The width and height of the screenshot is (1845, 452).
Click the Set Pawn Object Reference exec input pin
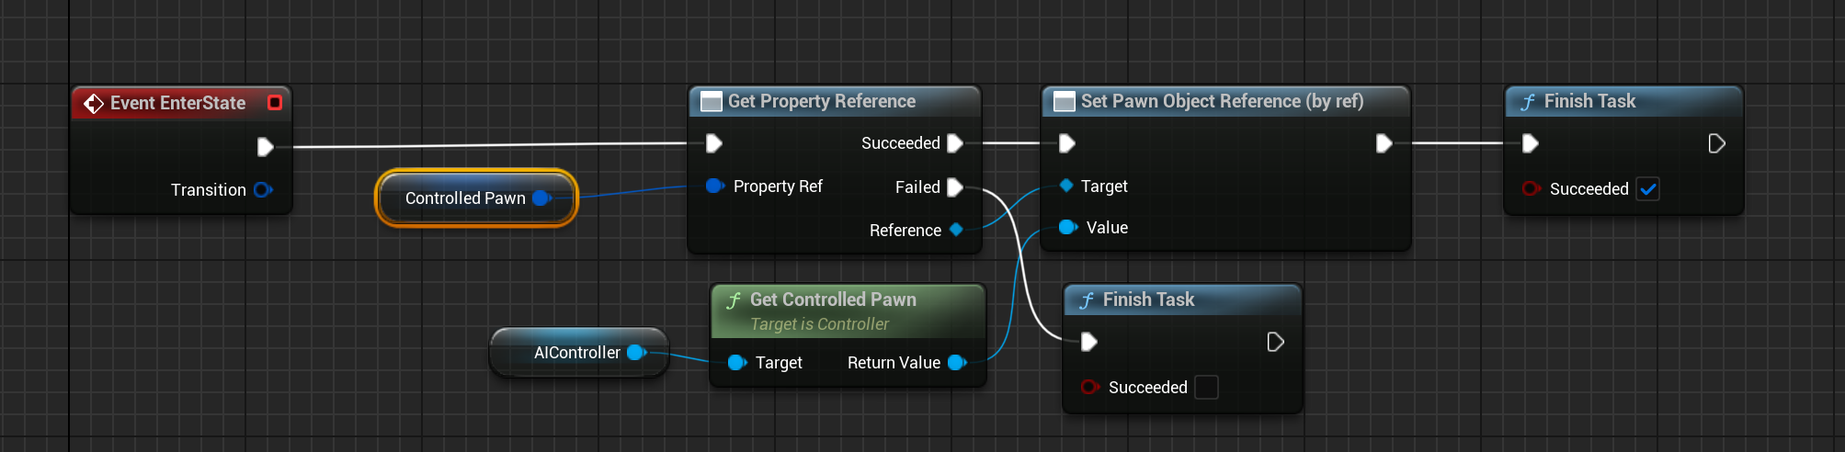click(x=1066, y=143)
